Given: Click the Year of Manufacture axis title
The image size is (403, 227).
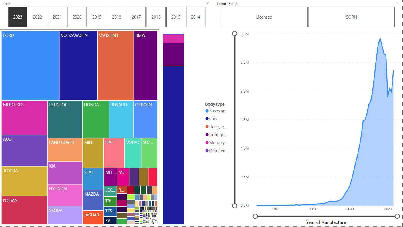Looking at the screenshot, I should point(326,222).
